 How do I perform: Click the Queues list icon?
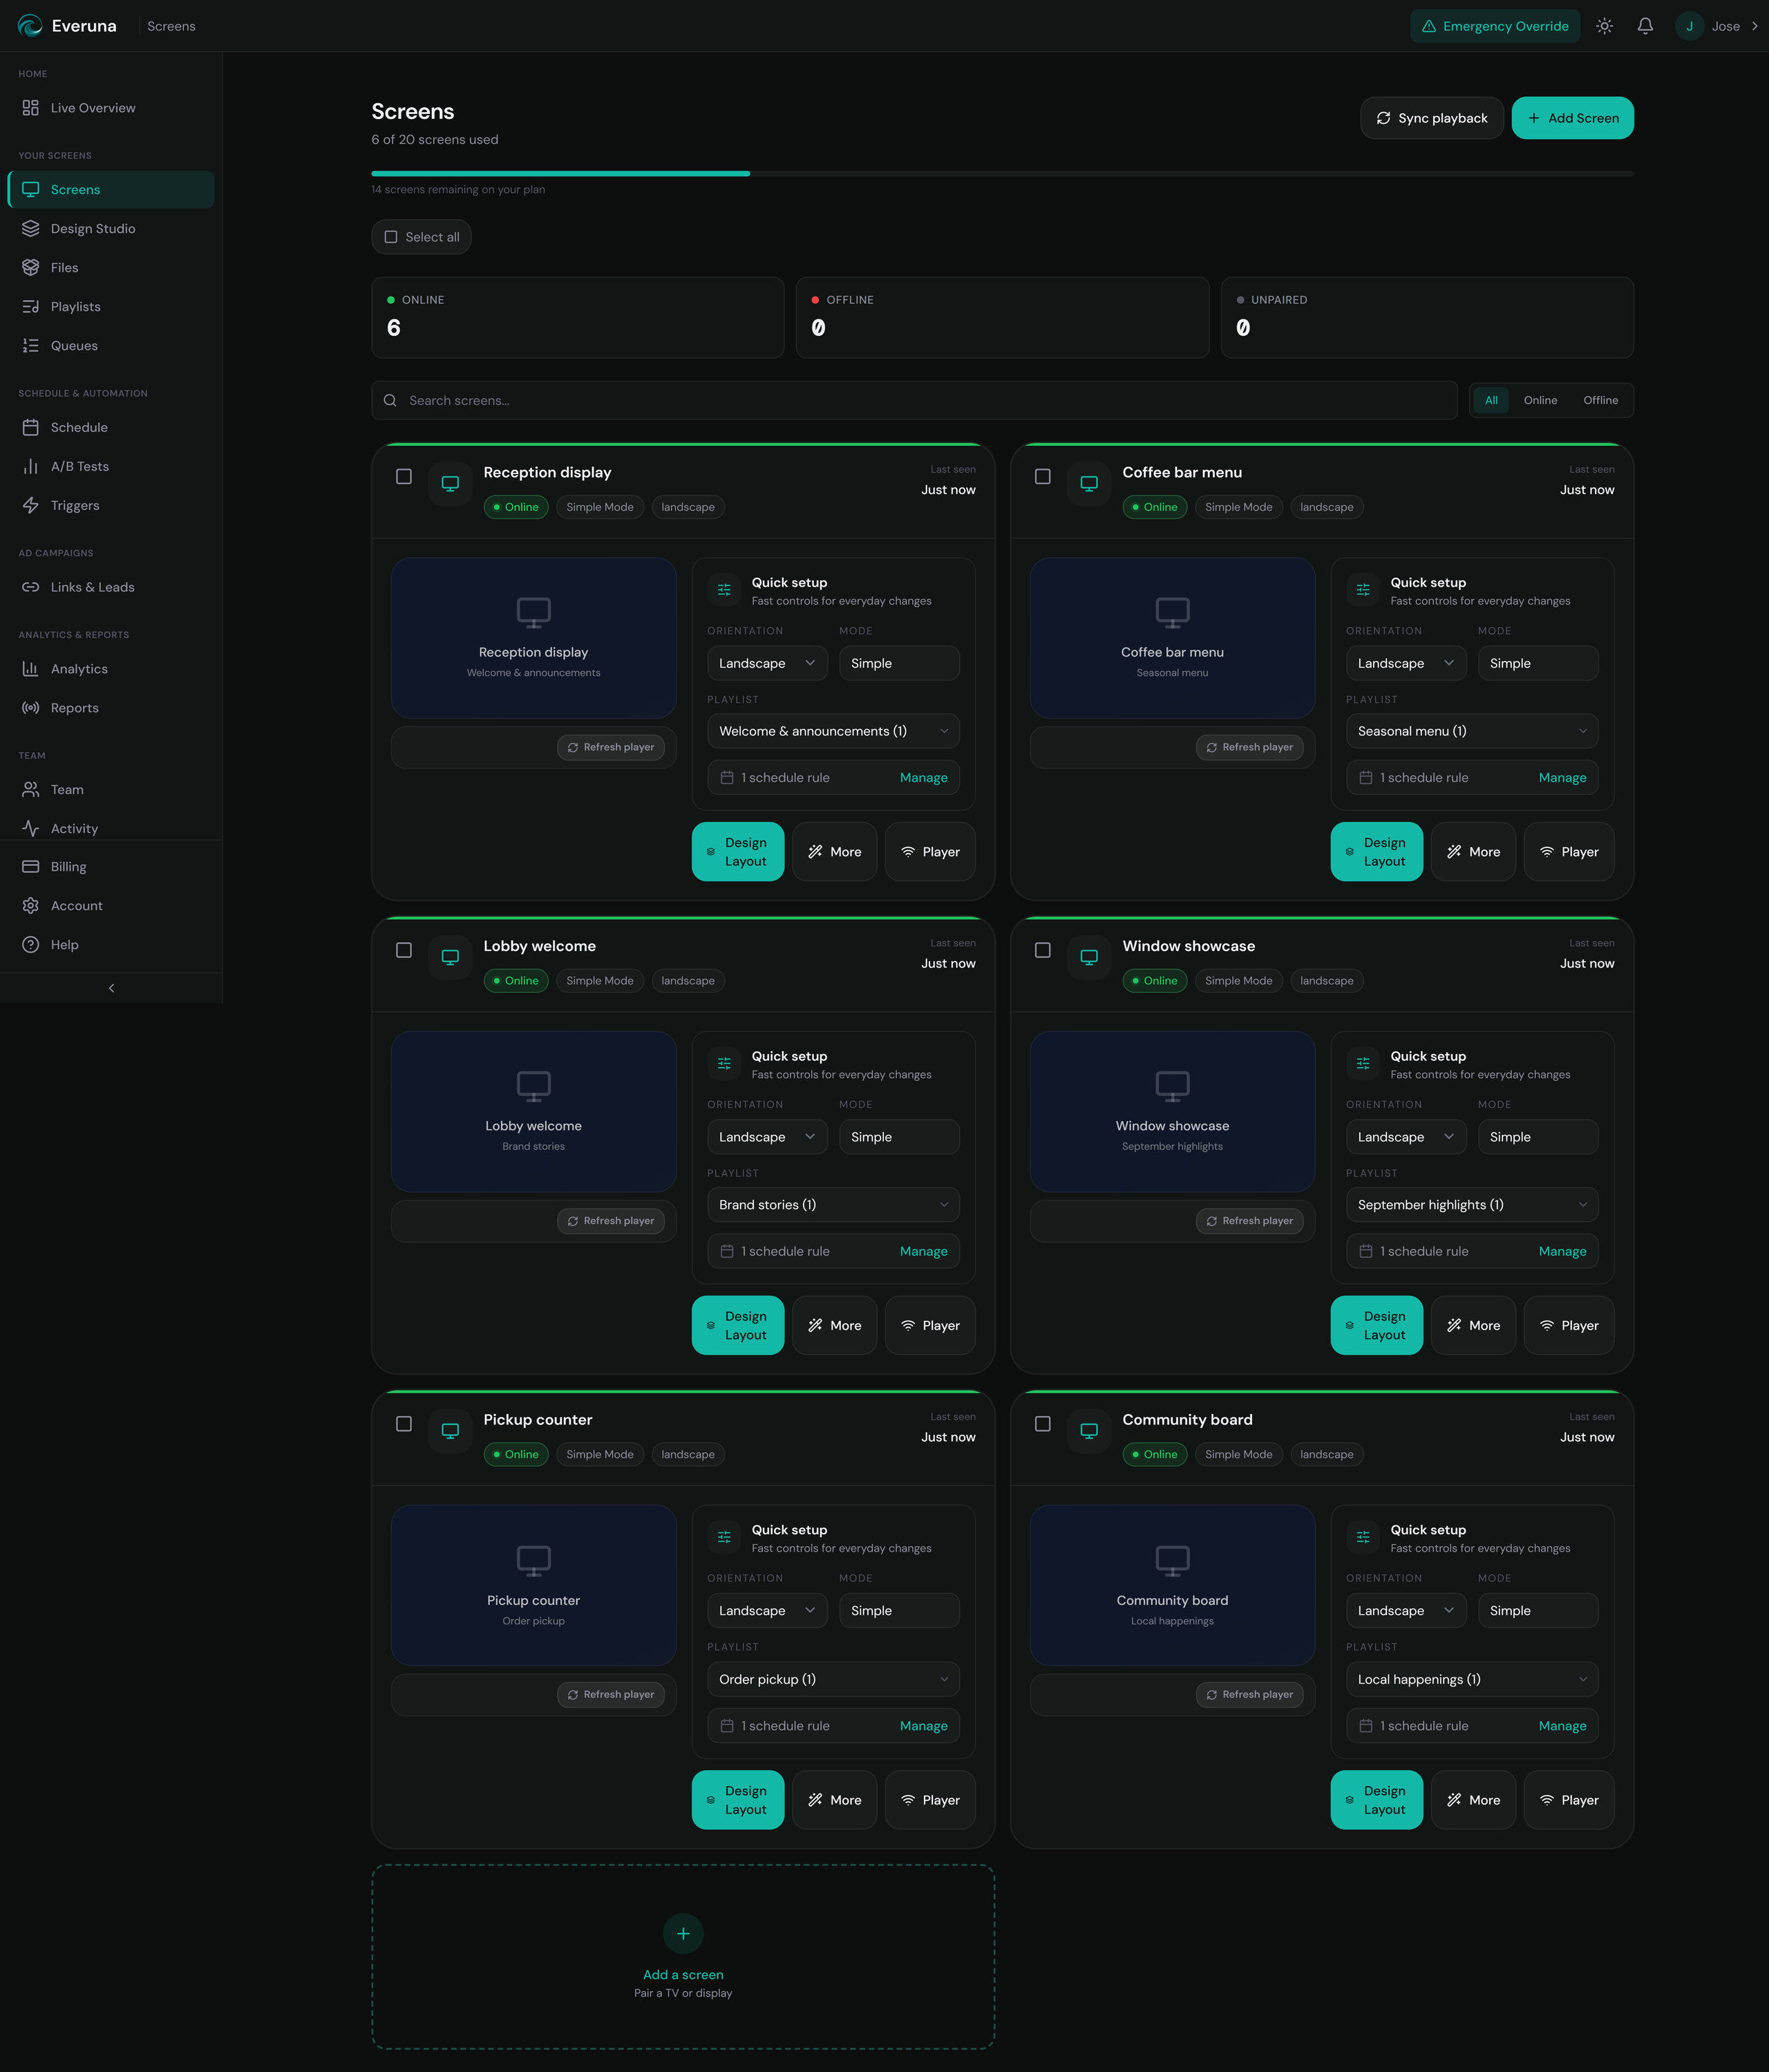click(x=31, y=346)
